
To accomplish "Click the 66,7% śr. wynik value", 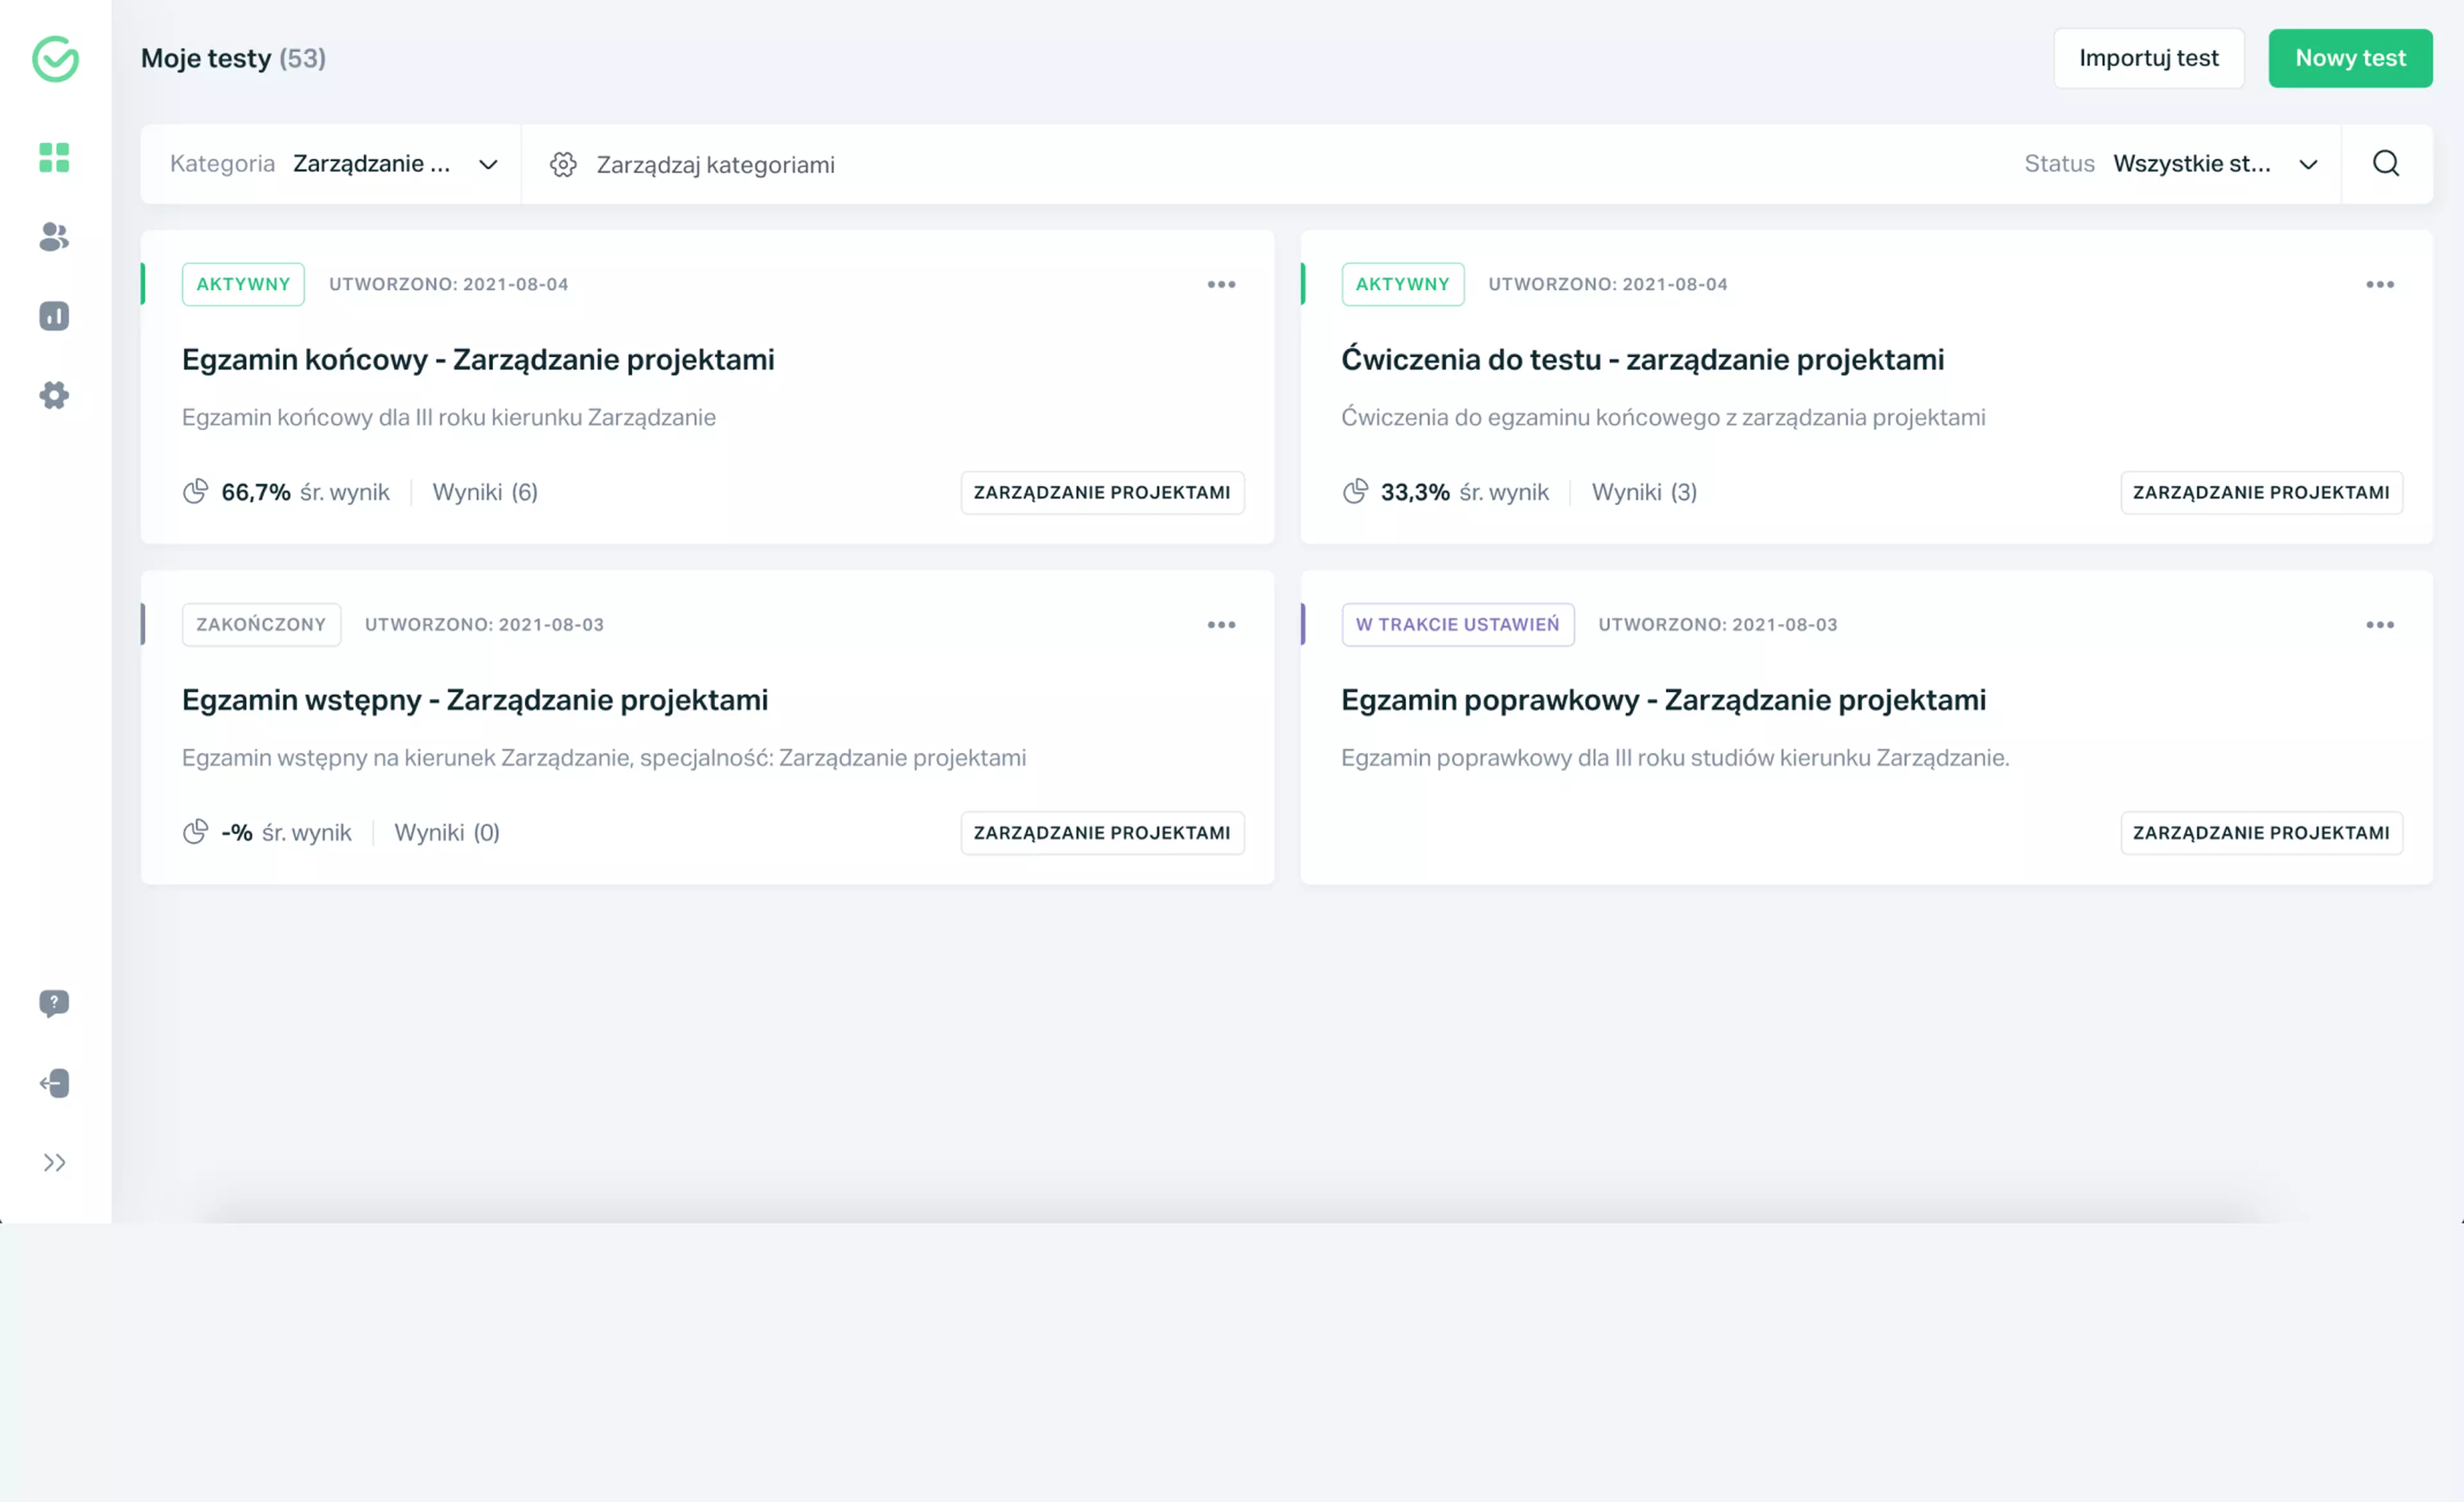I will pos(305,492).
